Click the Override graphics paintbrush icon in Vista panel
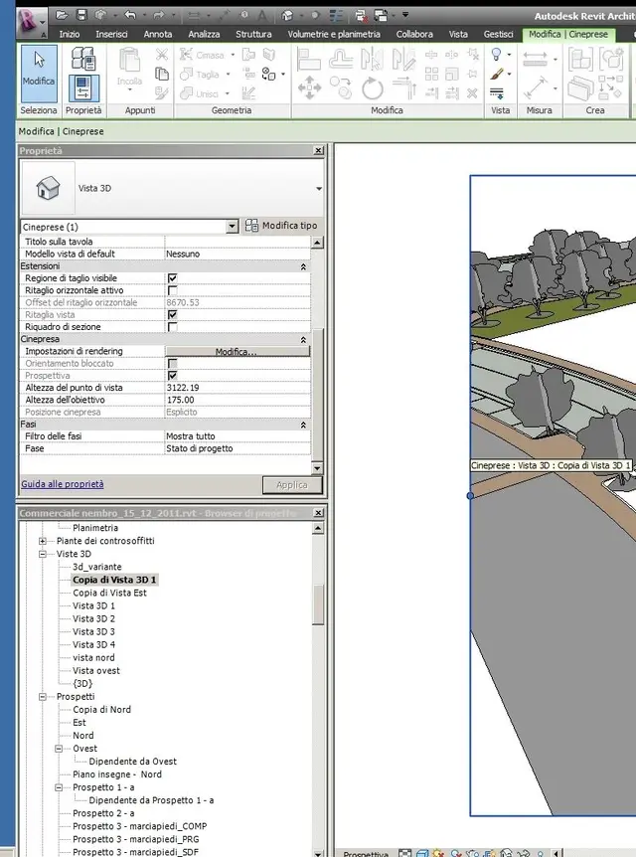 pyautogui.click(x=497, y=74)
